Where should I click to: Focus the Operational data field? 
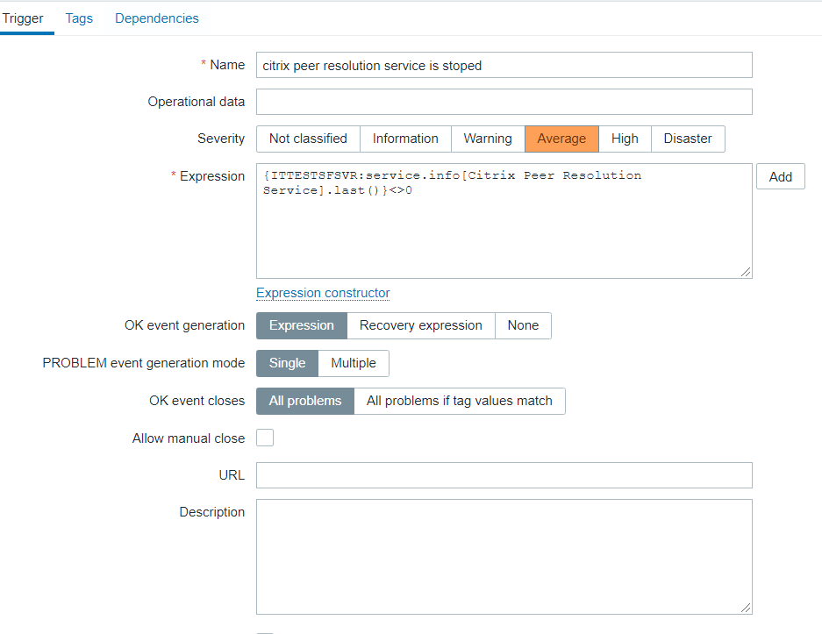coord(504,102)
